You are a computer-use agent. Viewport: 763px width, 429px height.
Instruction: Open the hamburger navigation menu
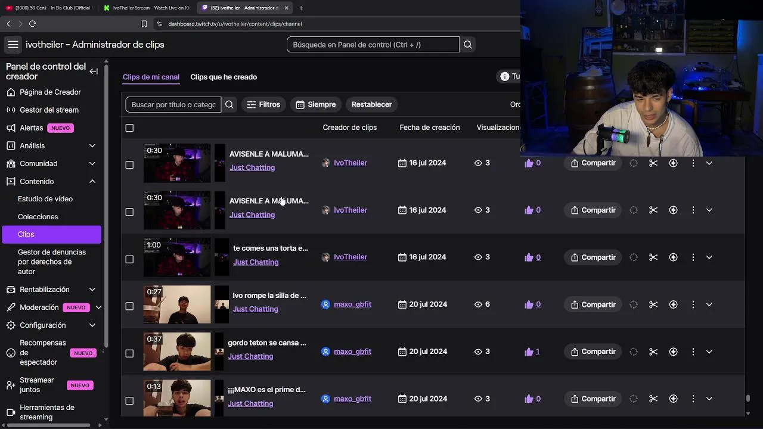tap(13, 45)
